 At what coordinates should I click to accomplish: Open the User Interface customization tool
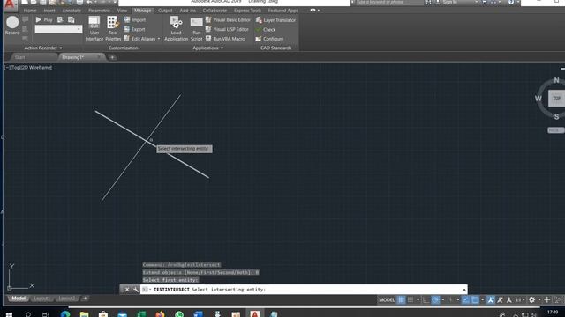pyautogui.click(x=94, y=28)
